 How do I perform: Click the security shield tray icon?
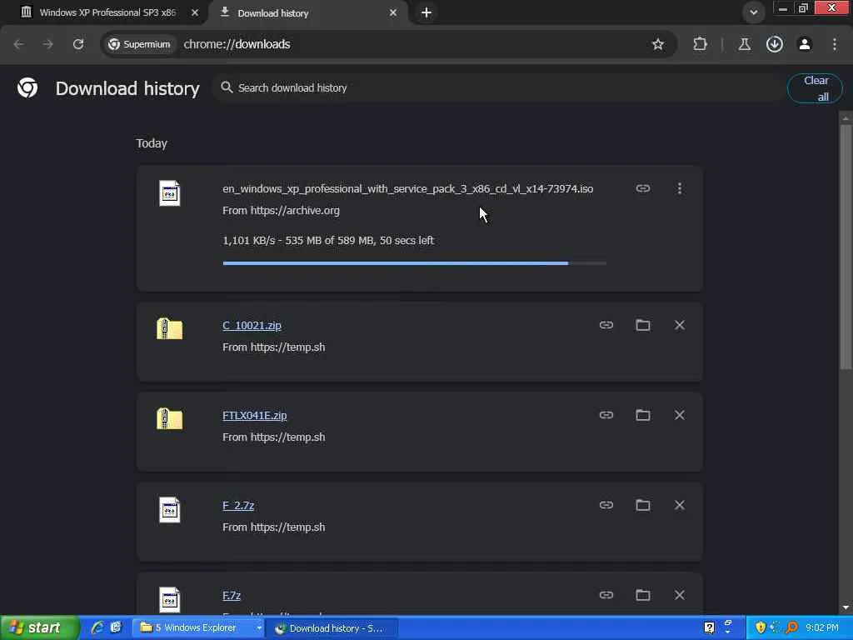(x=761, y=627)
